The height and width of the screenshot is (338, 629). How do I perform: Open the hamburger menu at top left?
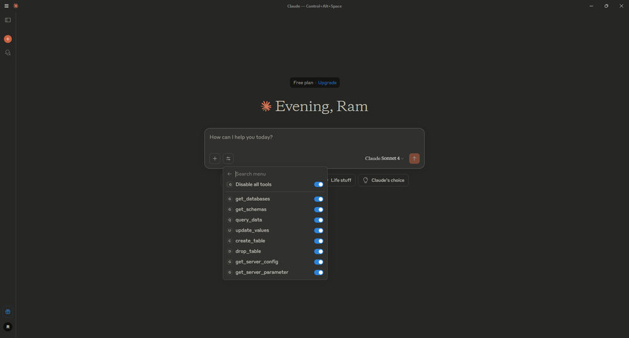pos(6,6)
